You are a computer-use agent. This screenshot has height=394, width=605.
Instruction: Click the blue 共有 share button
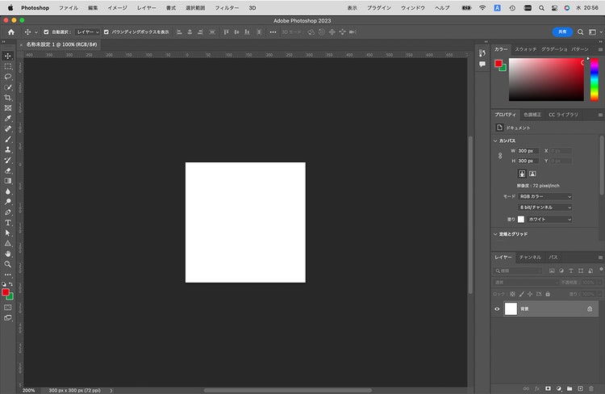pyautogui.click(x=562, y=32)
